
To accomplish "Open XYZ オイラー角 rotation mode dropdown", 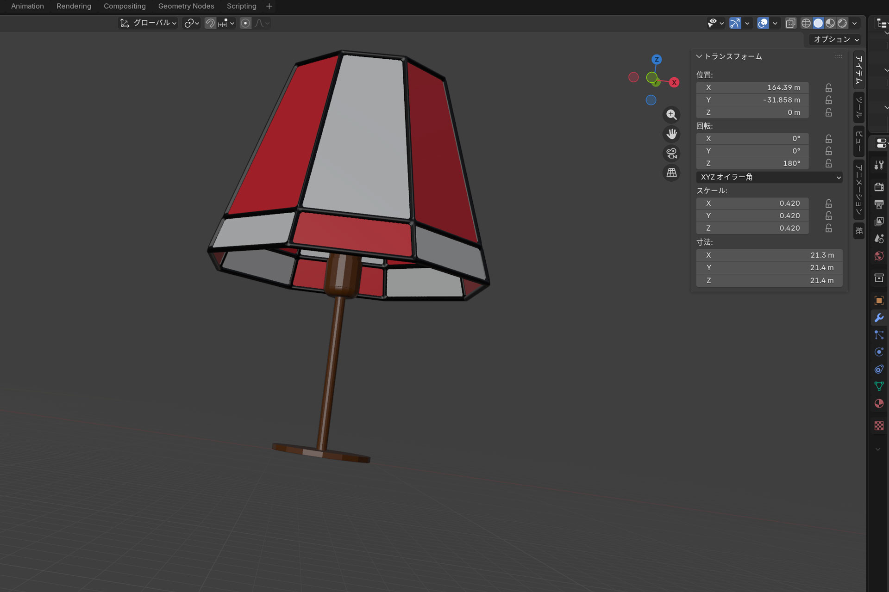I will (x=769, y=177).
